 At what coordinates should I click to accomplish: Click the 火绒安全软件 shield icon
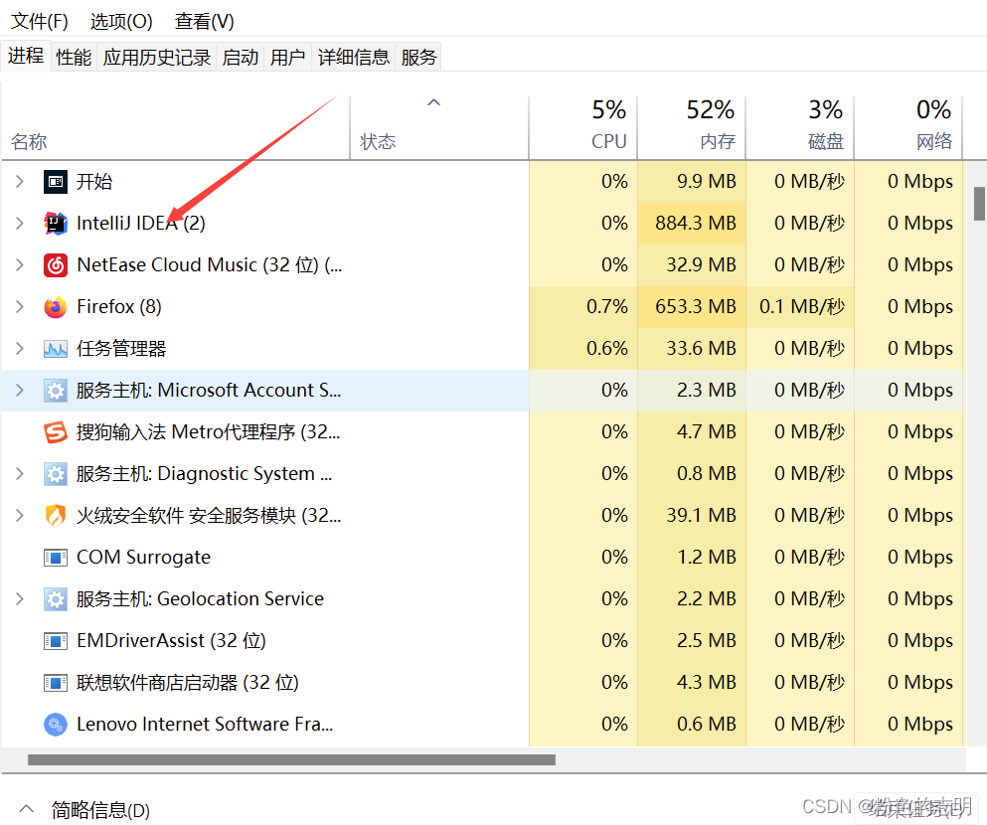56,516
